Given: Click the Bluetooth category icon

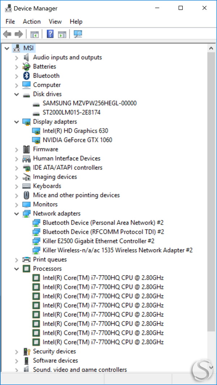Looking at the screenshot, I should pyautogui.click(x=26, y=76).
